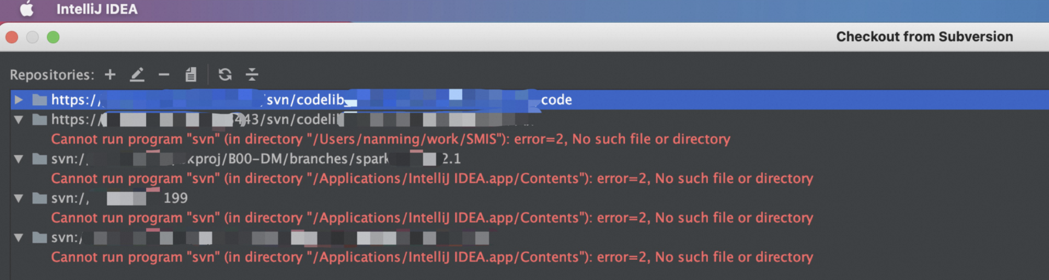Click folder icon of the highlighted https repository

39,100
